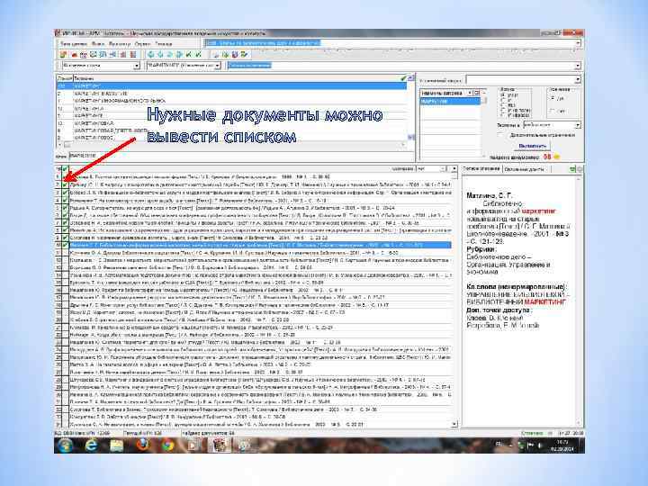Click the second teal arrow navigation icon
This screenshot has width=648, height=486.
click(x=160, y=54)
